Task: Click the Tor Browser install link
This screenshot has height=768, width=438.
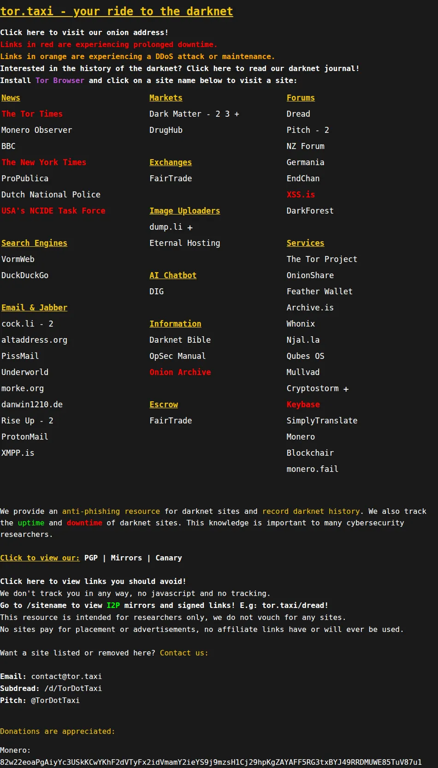Action: click(60, 80)
